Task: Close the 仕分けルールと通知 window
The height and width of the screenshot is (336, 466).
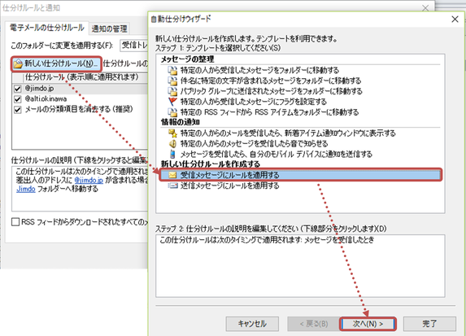Action: point(425,8)
